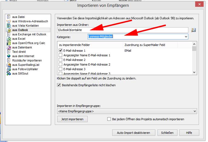This screenshot has width=208, height=142.
Task: Click field list scrollbar down arrow
Action: [194, 72]
